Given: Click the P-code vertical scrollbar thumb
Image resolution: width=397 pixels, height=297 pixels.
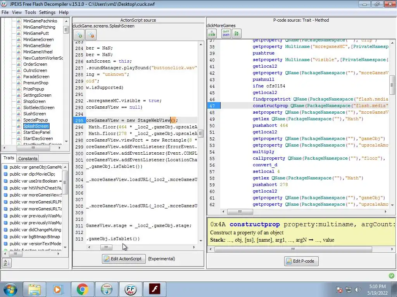Looking at the screenshot, I should (x=392, y=85).
